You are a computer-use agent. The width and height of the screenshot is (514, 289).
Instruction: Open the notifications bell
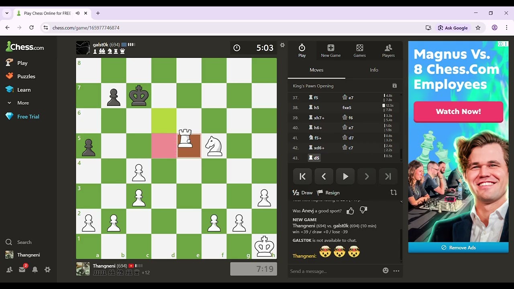coord(35,270)
